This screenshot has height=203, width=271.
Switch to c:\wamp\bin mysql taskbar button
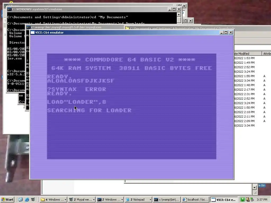pos(167,200)
